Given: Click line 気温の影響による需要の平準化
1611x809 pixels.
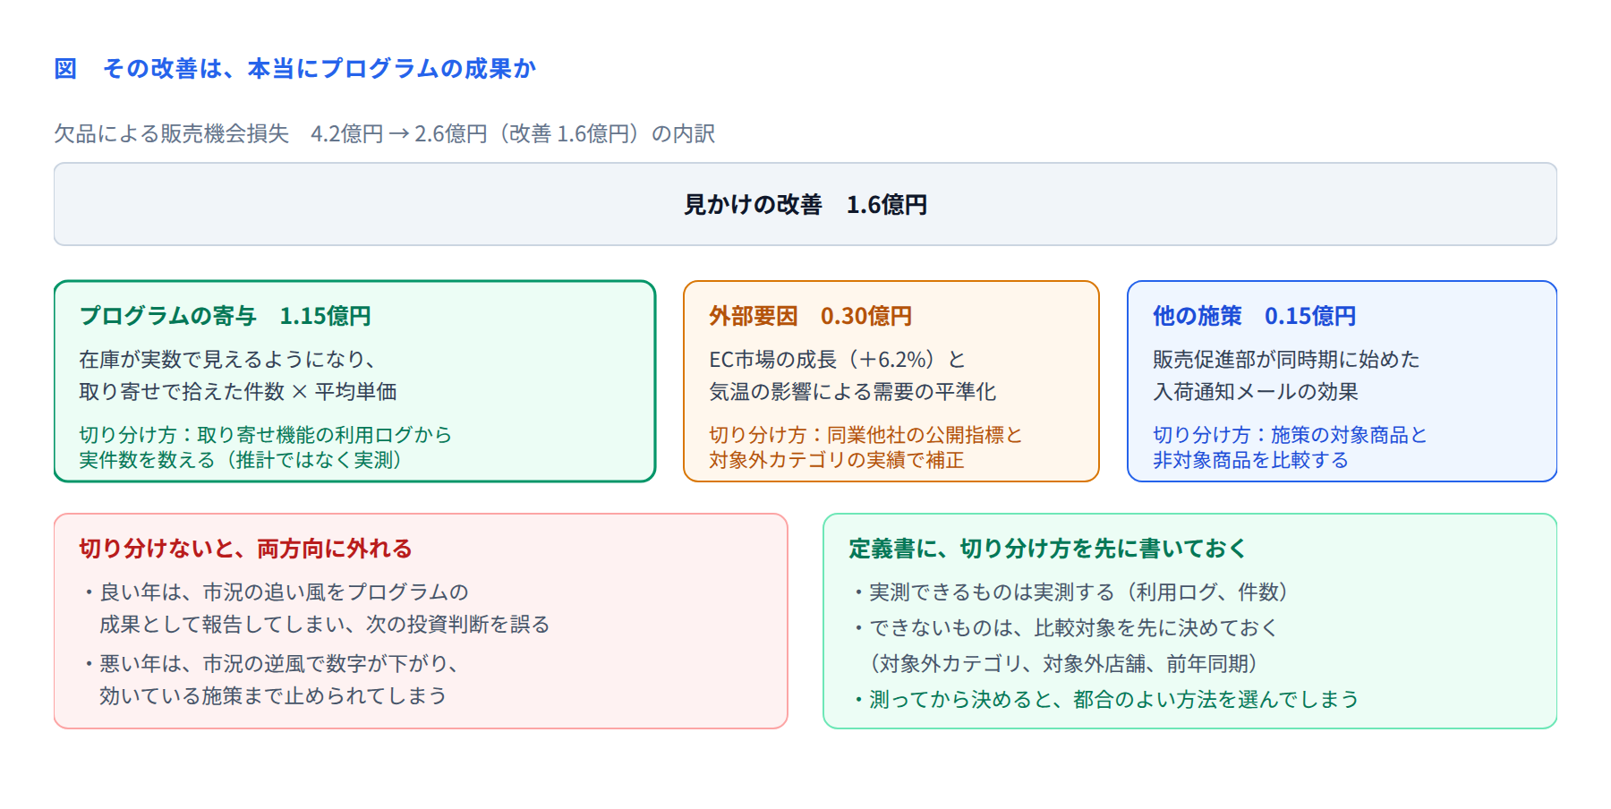Looking at the screenshot, I should [x=853, y=391].
